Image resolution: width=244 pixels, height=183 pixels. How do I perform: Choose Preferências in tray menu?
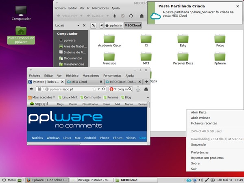point(200,152)
